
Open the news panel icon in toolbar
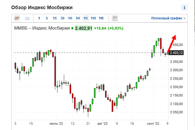coord(115,18)
